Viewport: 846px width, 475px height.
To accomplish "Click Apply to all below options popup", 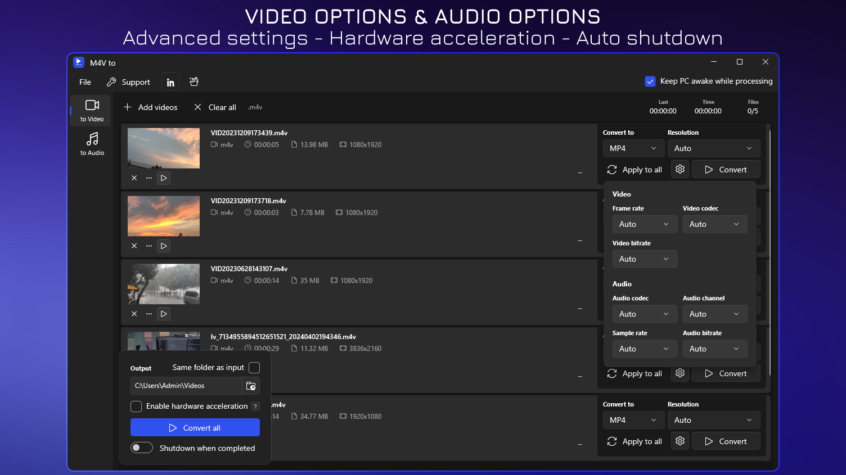I will tap(634, 373).
